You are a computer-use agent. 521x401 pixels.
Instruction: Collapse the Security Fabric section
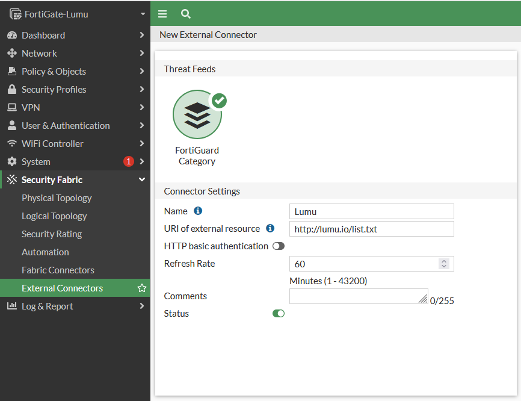tap(75, 179)
